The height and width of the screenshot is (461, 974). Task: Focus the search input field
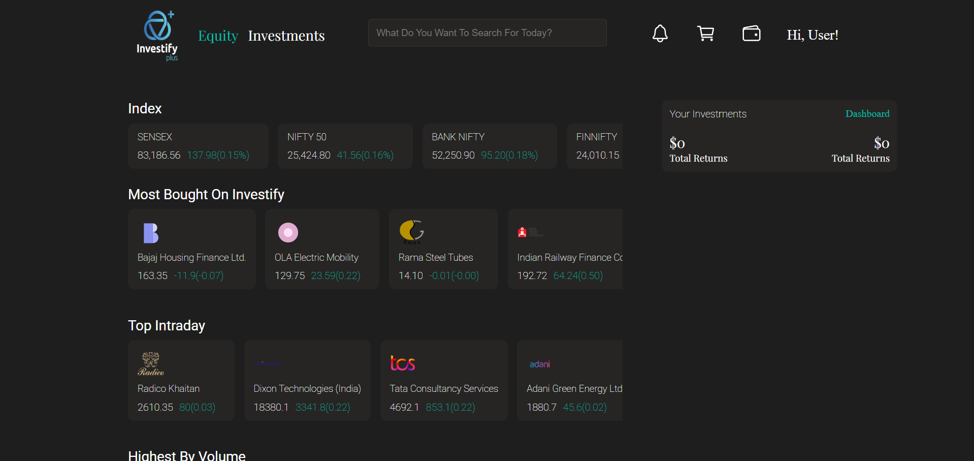pyautogui.click(x=487, y=33)
